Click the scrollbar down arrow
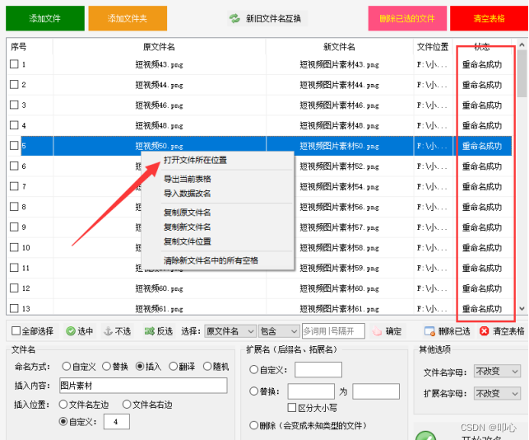Image resolution: width=529 pixels, height=440 pixels. pos(522,308)
